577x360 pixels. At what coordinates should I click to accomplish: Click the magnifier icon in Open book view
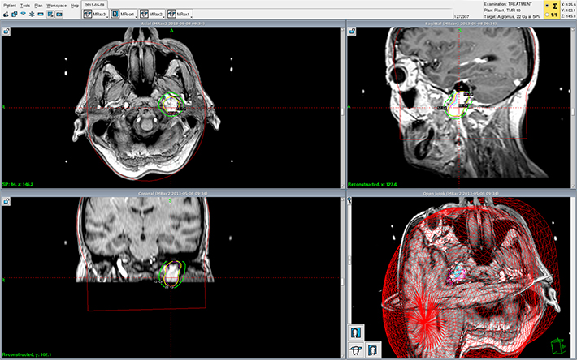(349, 200)
